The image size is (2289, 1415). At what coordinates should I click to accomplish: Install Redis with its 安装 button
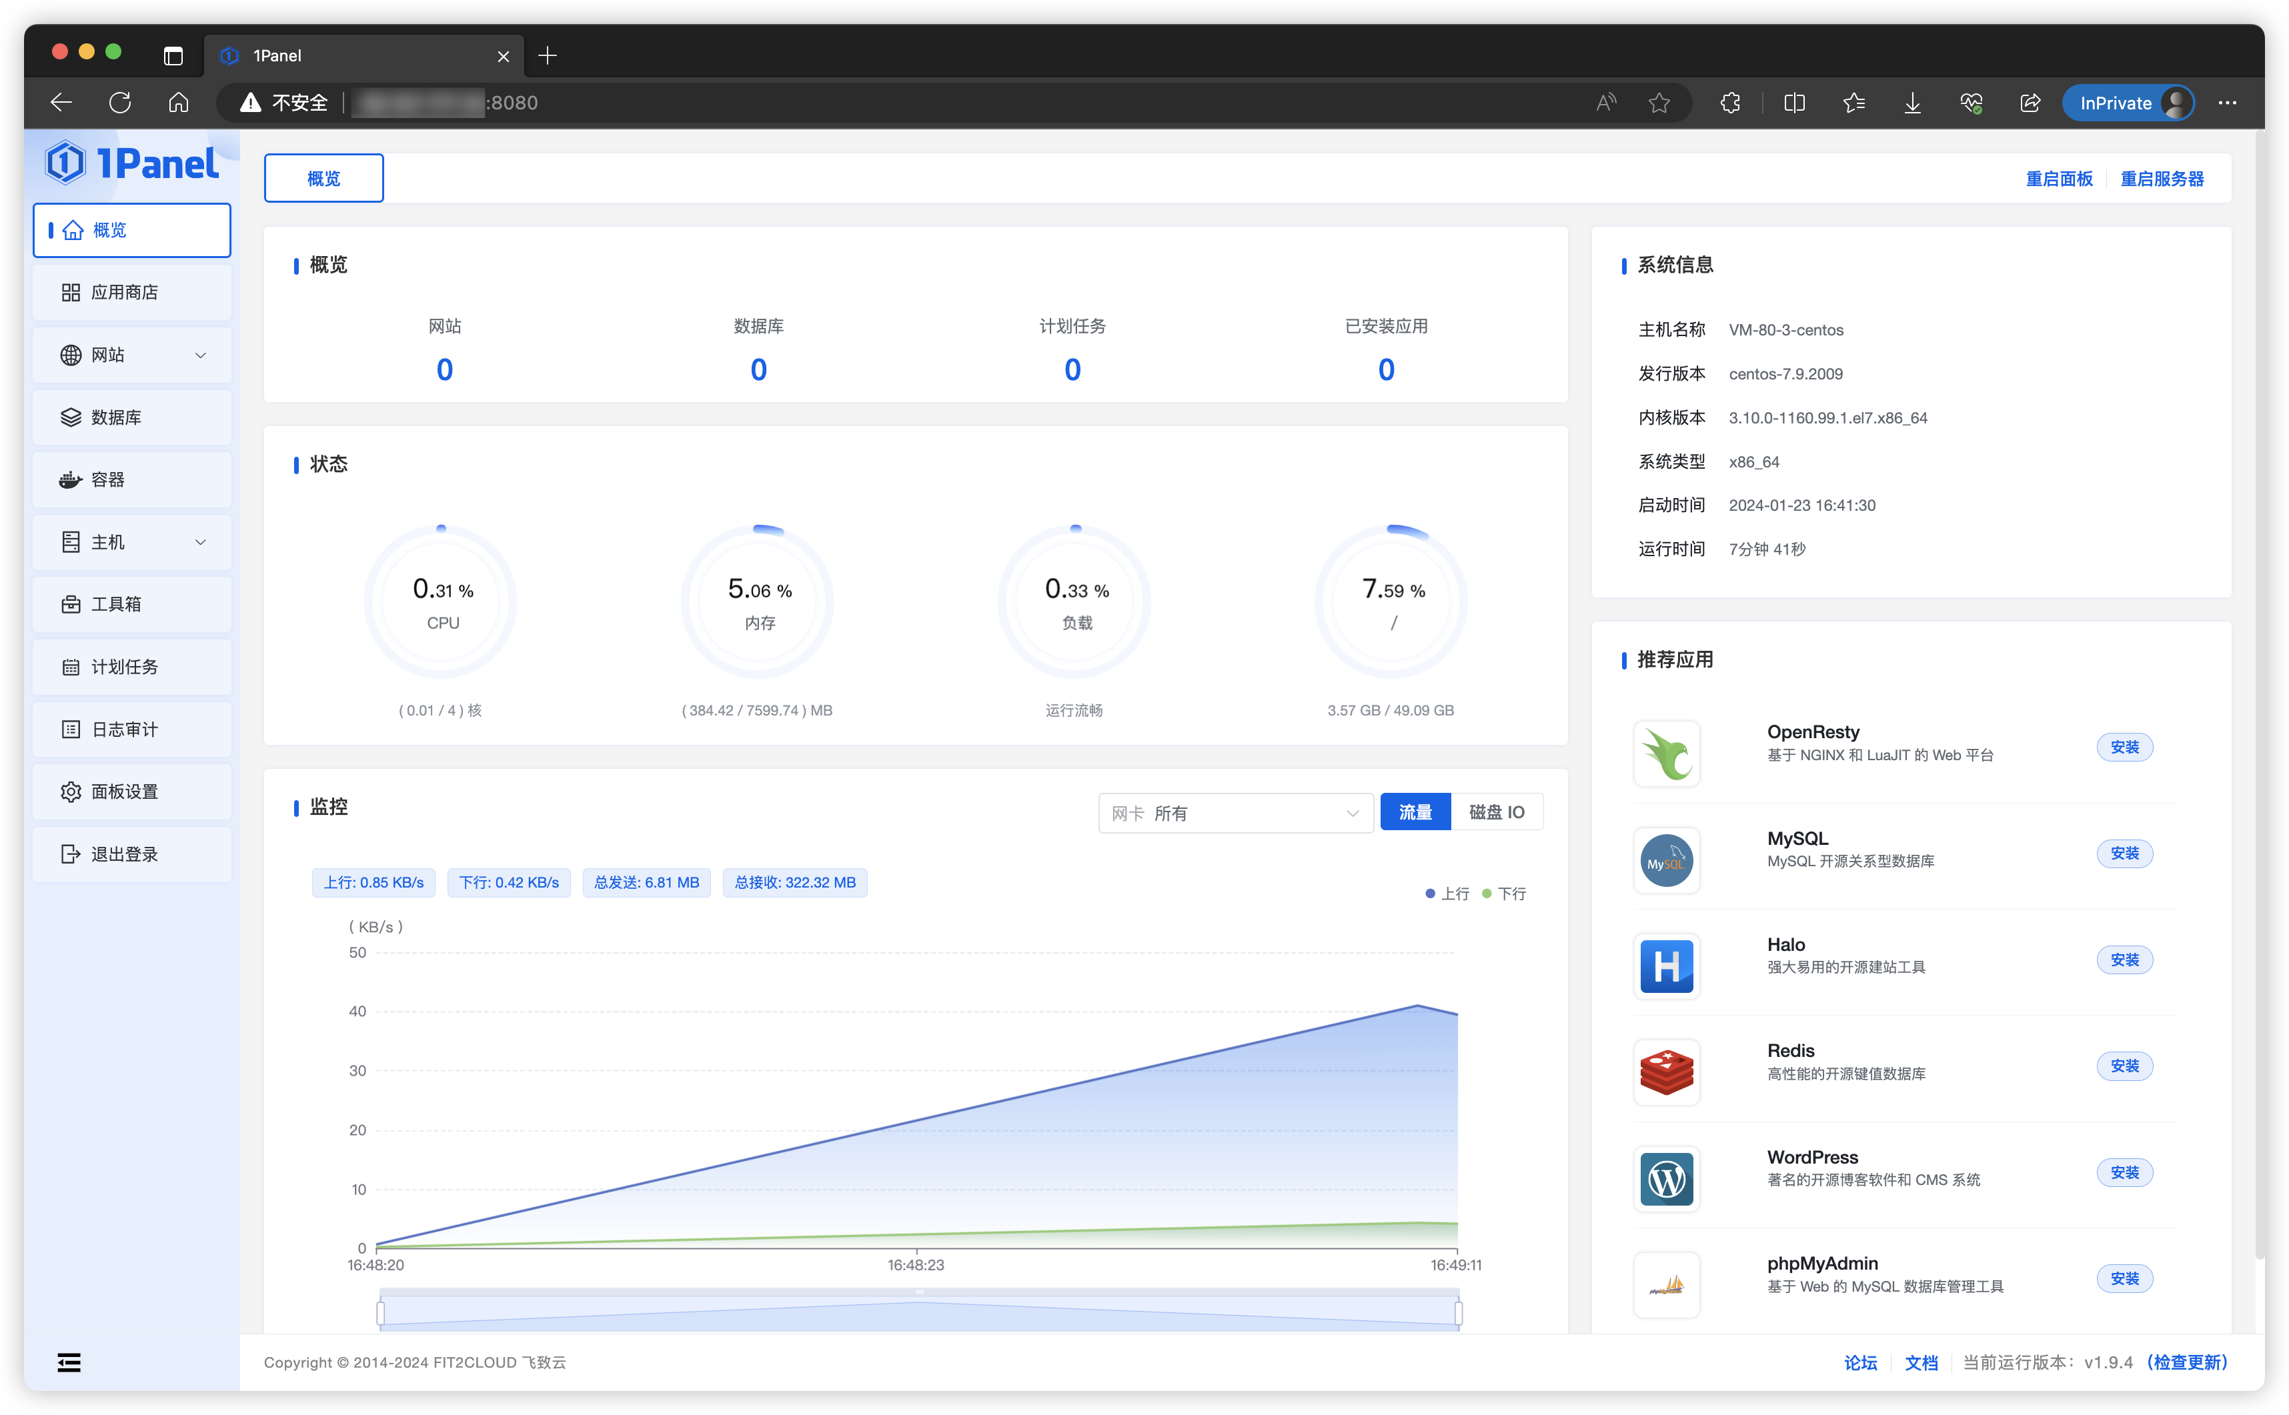[x=2124, y=1066]
